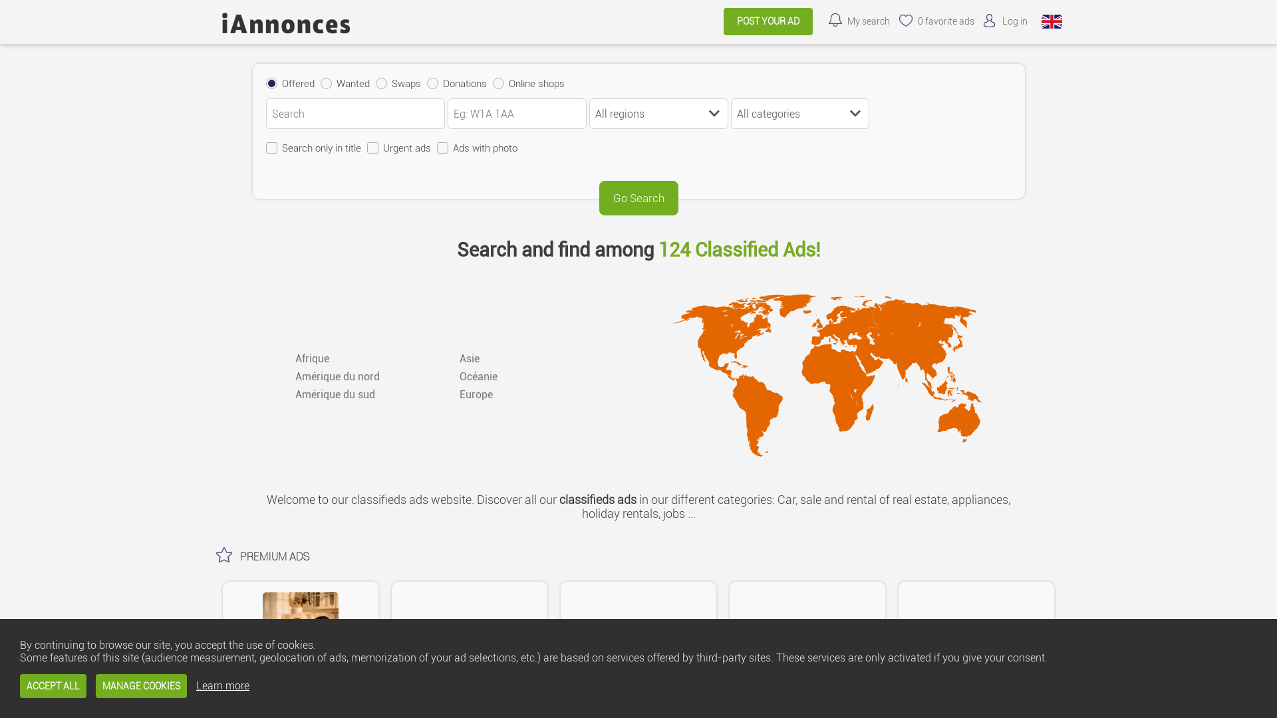This screenshot has height=718, width=1277.
Task: Click the iAnnonces logo
Action: tap(285, 23)
